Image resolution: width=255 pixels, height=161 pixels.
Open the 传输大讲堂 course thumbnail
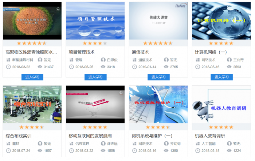(158, 21)
